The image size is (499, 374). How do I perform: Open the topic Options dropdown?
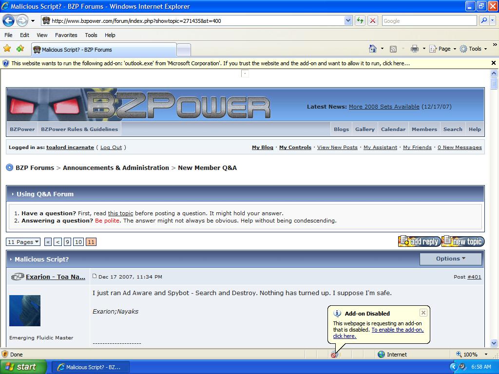click(451, 259)
